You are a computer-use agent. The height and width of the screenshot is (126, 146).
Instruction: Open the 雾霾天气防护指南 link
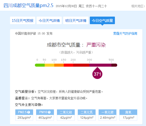125,33
